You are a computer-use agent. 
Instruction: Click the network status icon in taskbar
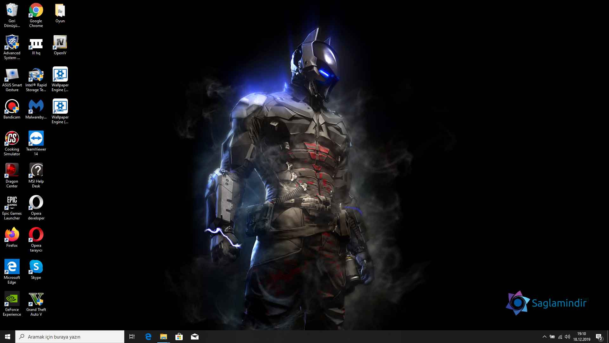[x=560, y=336]
